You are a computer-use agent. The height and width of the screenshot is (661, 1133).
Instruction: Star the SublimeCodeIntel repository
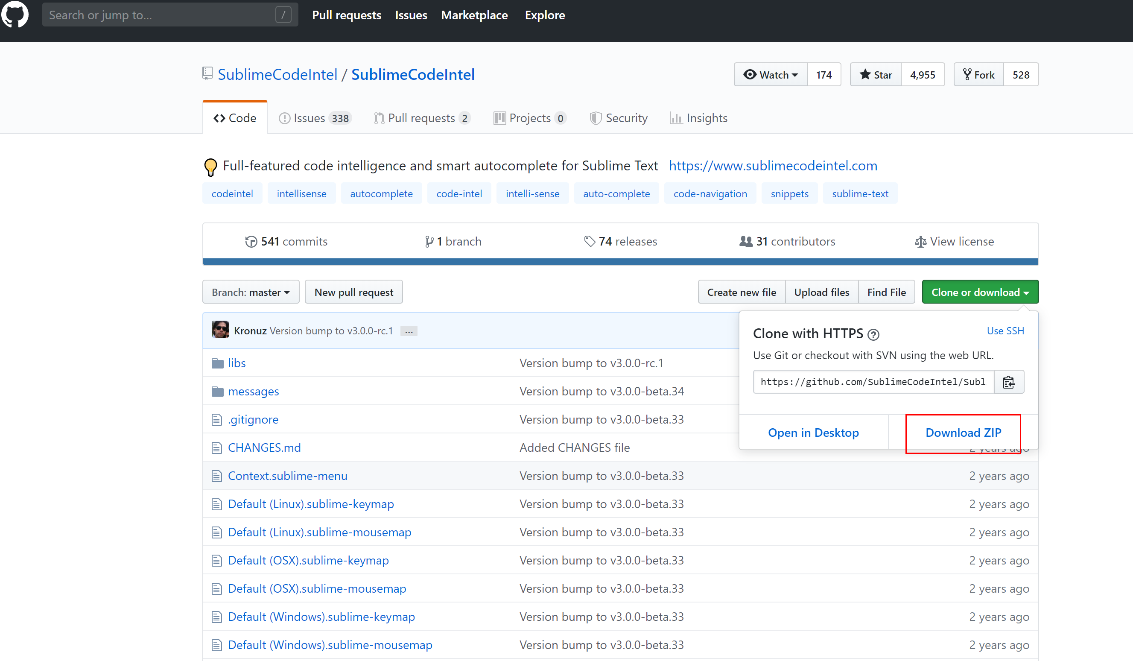(x=876, y=75)
